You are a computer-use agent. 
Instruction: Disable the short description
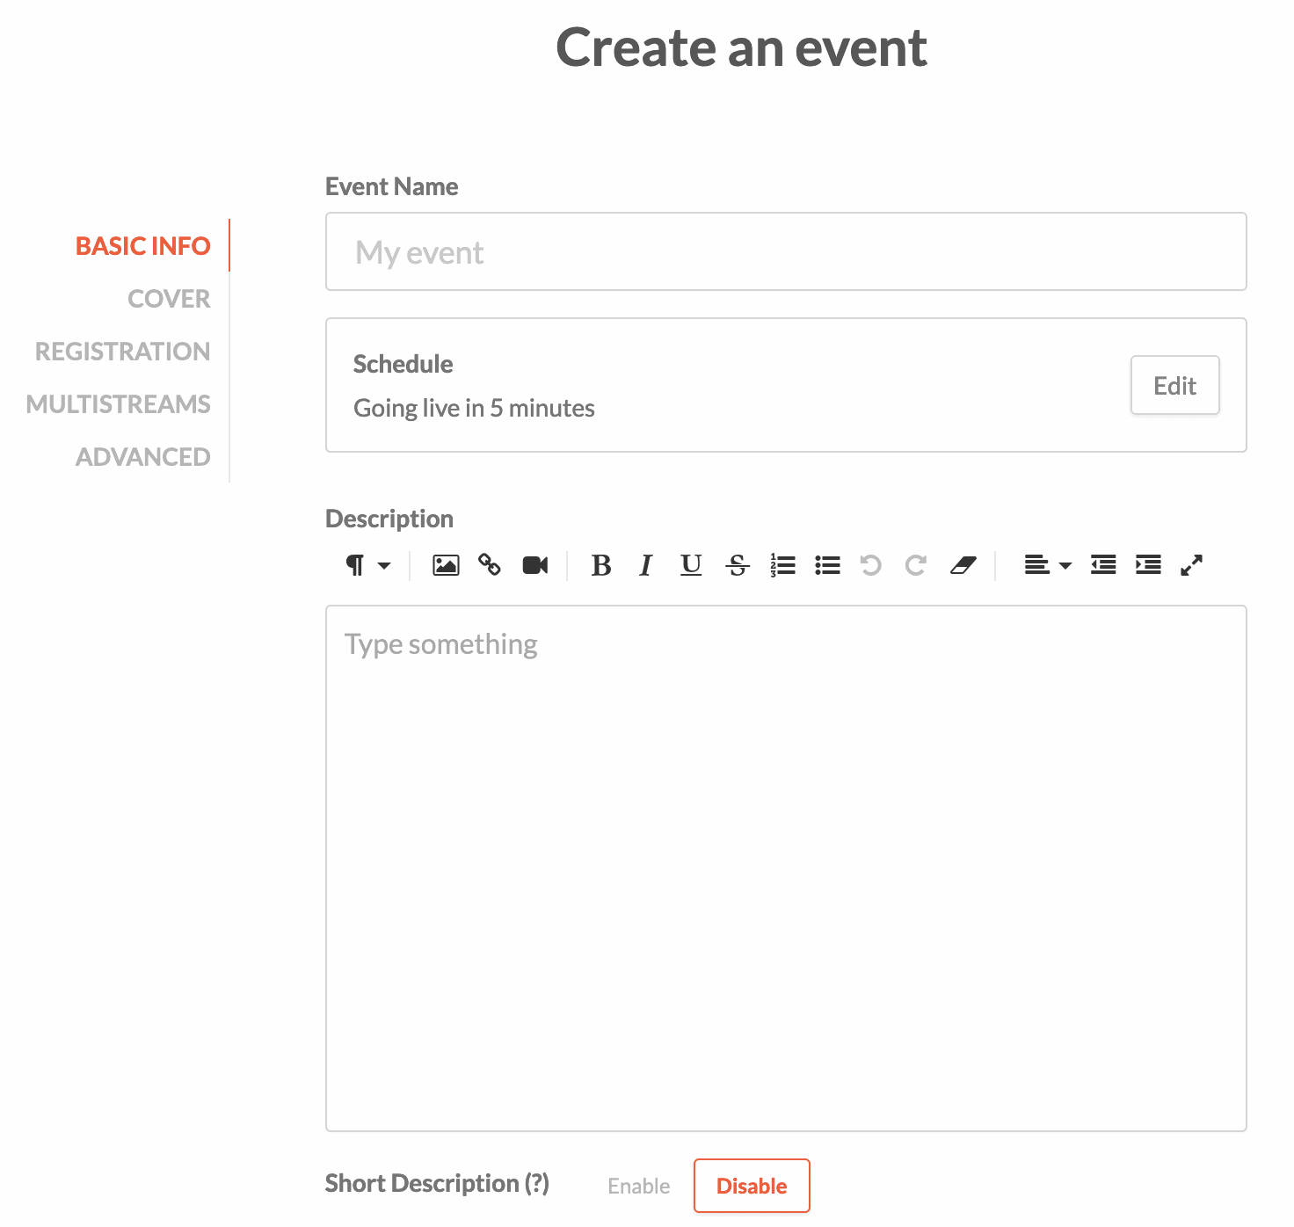752,1186
